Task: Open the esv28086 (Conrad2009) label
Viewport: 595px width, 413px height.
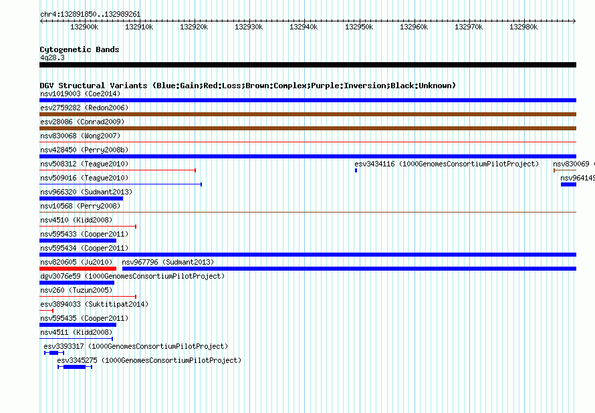Action: [82, 122]
